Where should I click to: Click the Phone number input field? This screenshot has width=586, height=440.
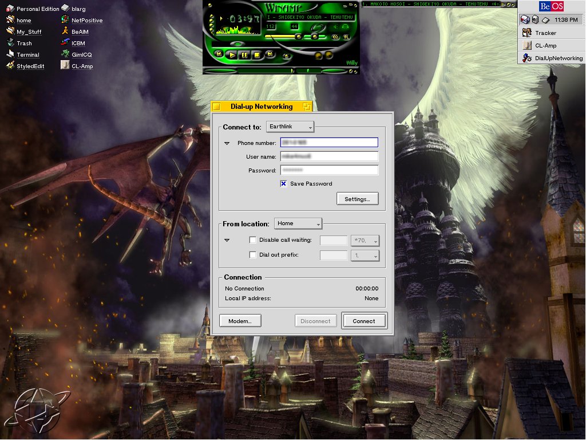pos(329,143)
